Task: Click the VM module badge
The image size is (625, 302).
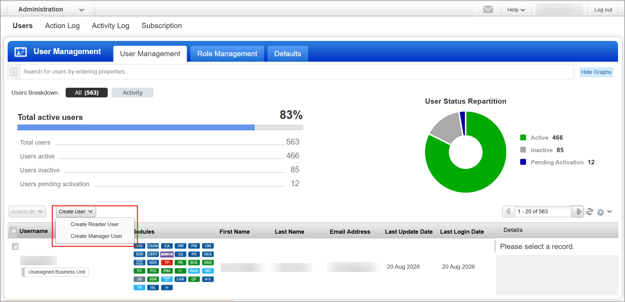Action: click(180, 246)
